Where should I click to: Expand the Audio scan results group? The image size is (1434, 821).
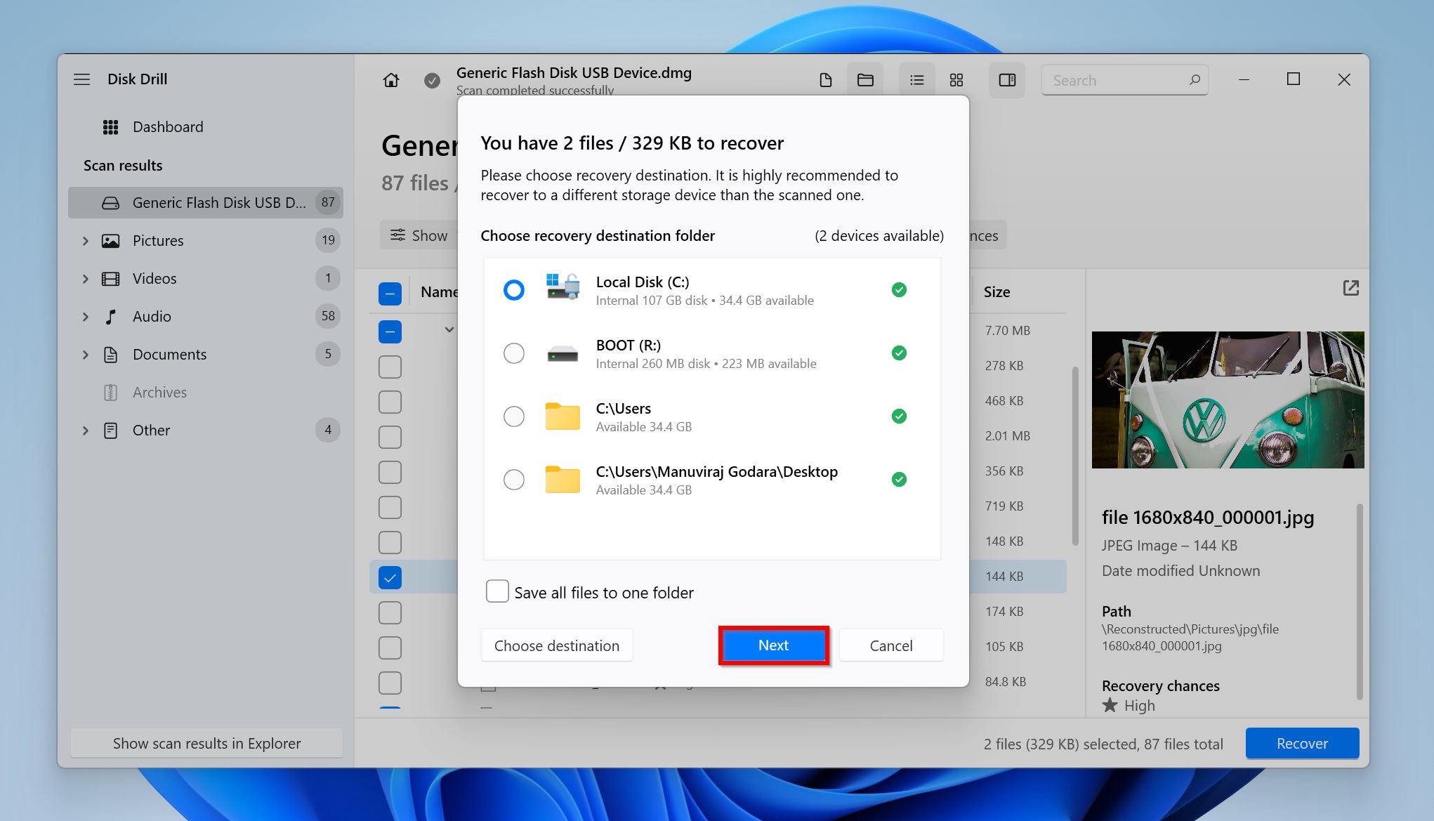(x=88, y=316)
